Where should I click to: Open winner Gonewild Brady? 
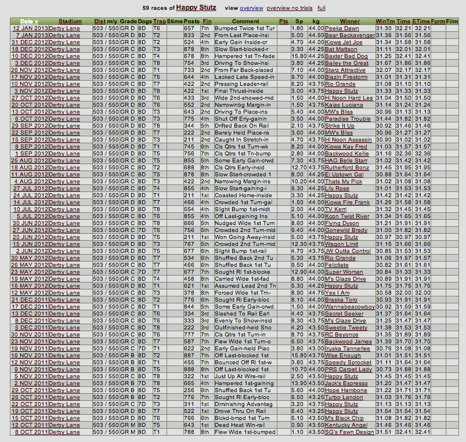346,230
